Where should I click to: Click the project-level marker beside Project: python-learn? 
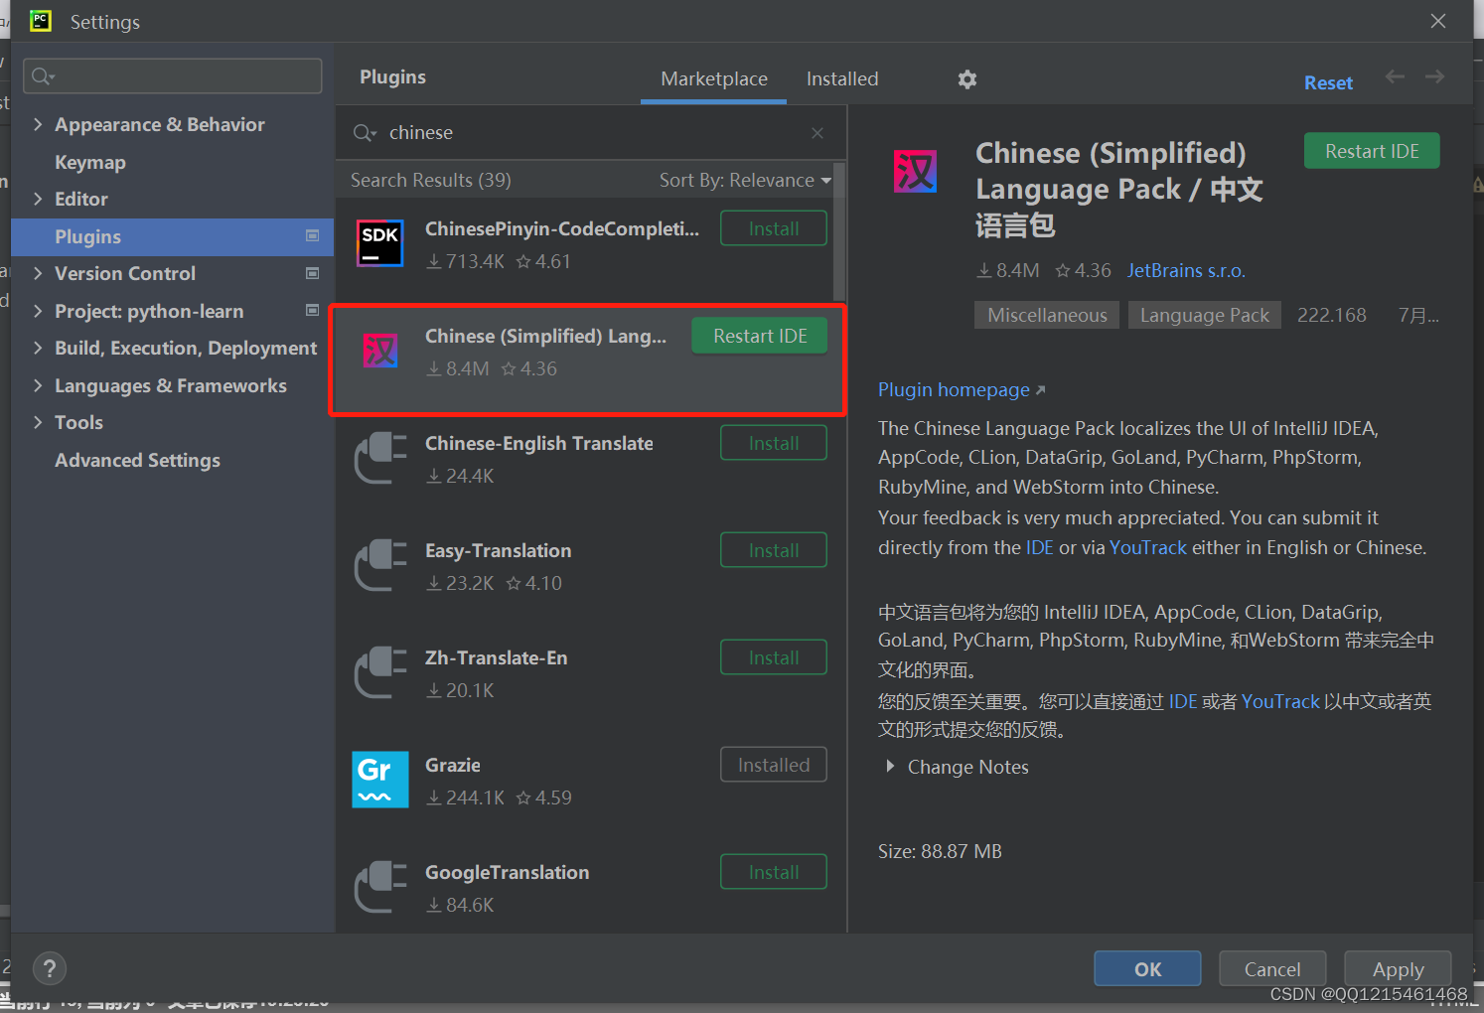pos(313,310)
